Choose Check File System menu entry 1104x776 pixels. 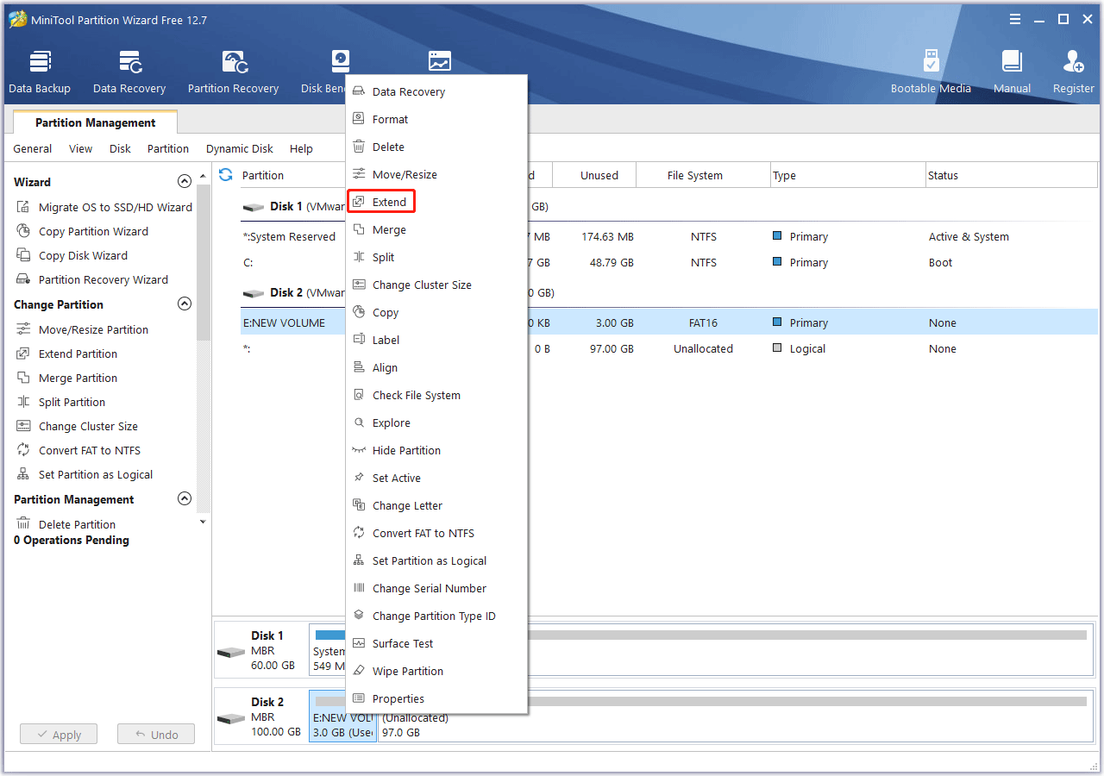(417, 395)
